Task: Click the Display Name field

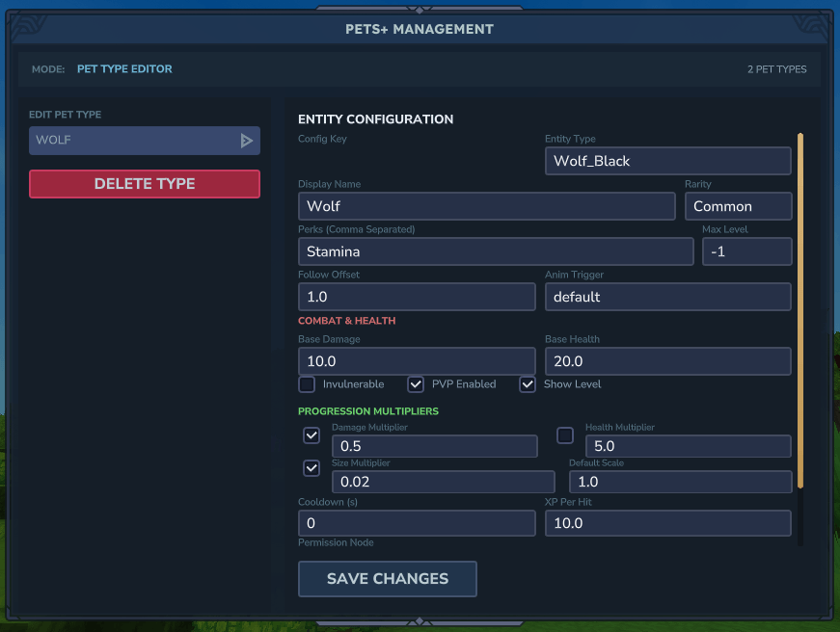Action: [485, 205]
